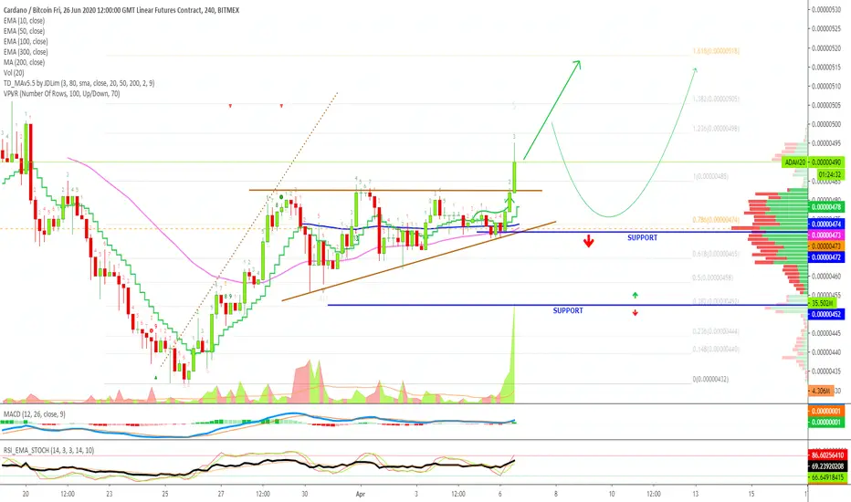Click the red 86.60256410 RSI value label
Screen dimensions: 851x502
click(826, 455)
